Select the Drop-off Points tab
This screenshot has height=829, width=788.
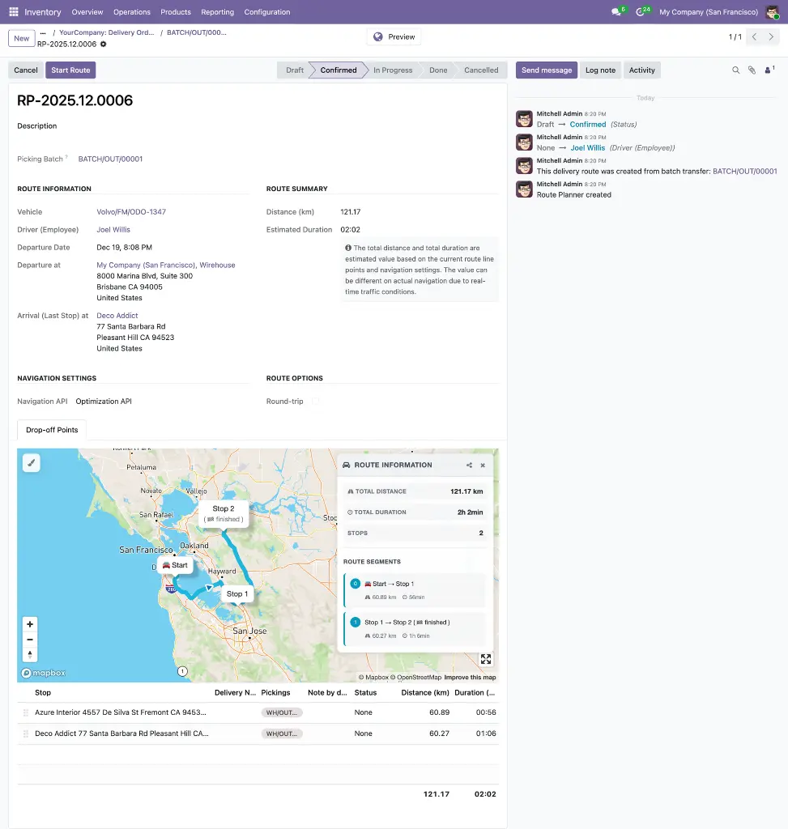click(x=52, y=430)
